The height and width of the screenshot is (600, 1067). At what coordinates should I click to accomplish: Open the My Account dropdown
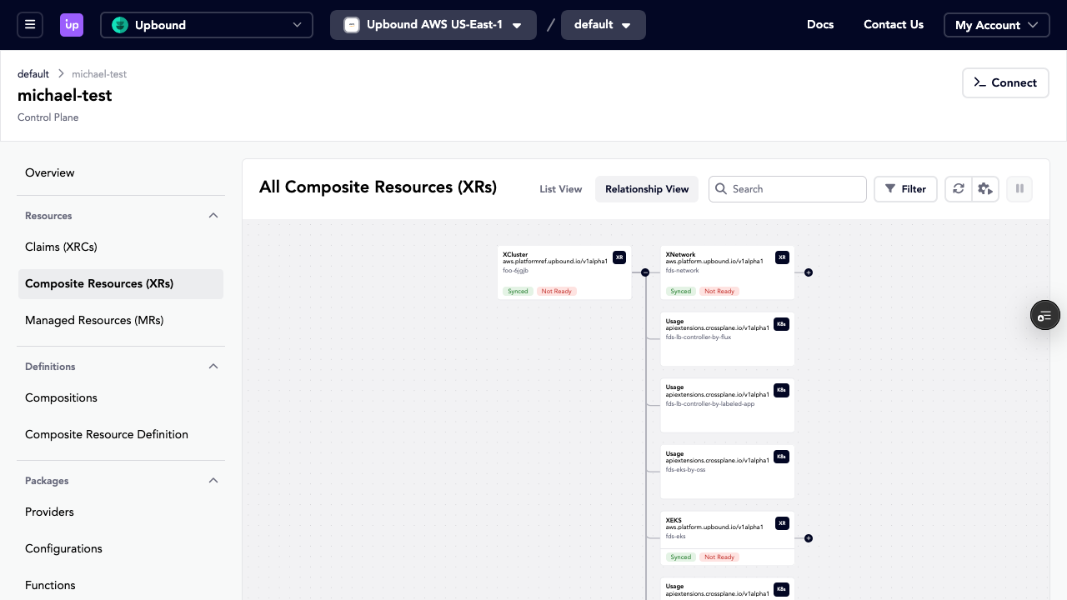point(996,25)
